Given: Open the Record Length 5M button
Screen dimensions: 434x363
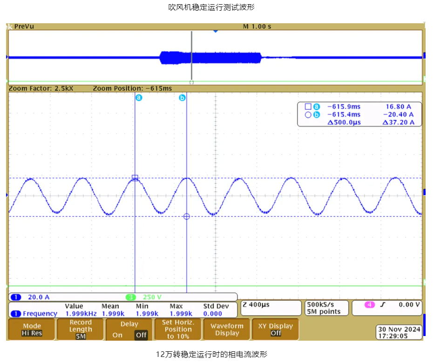Looking at the screenshot, I should 81,329.
